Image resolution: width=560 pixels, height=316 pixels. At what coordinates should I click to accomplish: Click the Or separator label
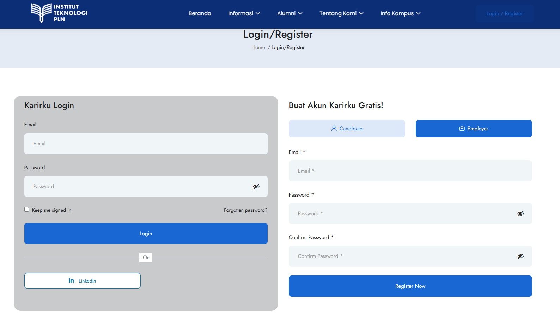click(146, 258)
